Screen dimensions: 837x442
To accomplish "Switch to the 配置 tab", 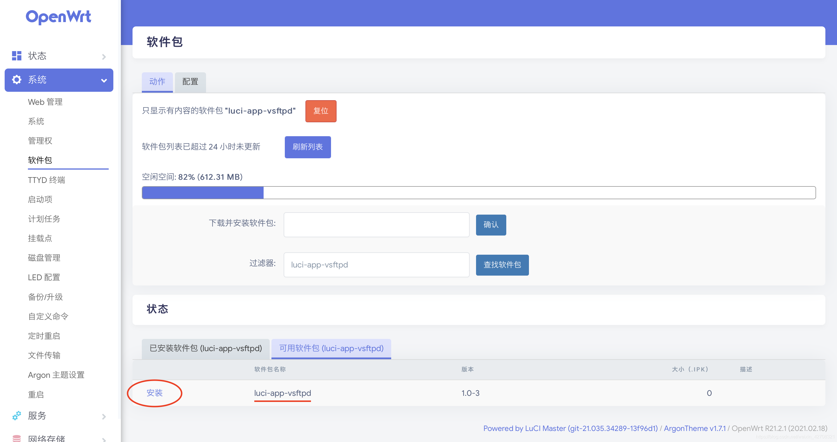I will (190, 82).
